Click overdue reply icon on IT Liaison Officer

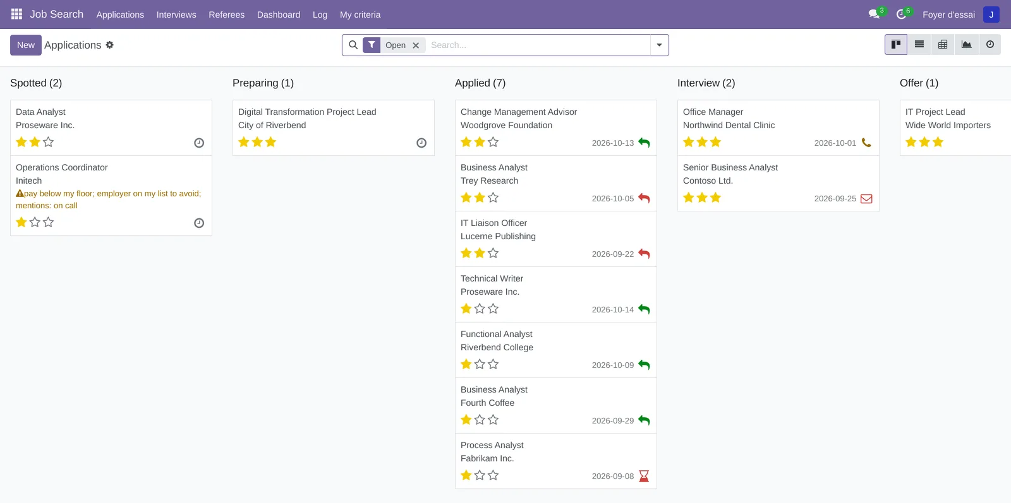click(644, 254)
